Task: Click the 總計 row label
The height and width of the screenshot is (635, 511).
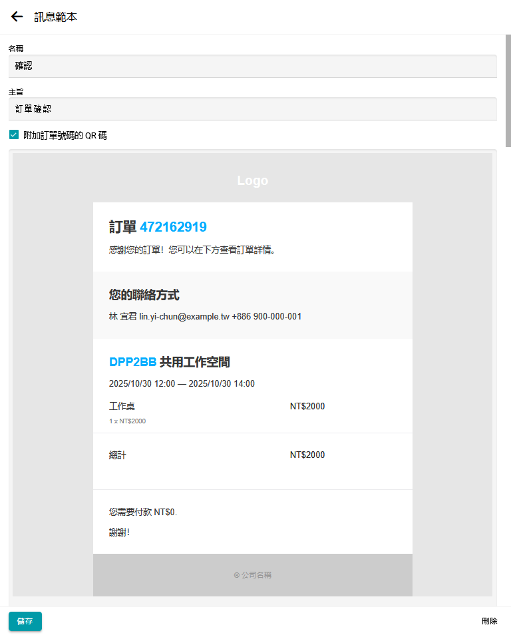Action: click(117, 455)
